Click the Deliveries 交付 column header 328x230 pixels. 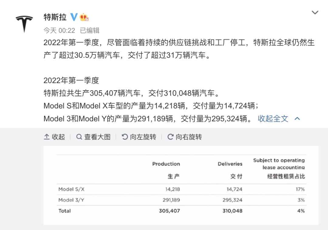click(230, 170)
